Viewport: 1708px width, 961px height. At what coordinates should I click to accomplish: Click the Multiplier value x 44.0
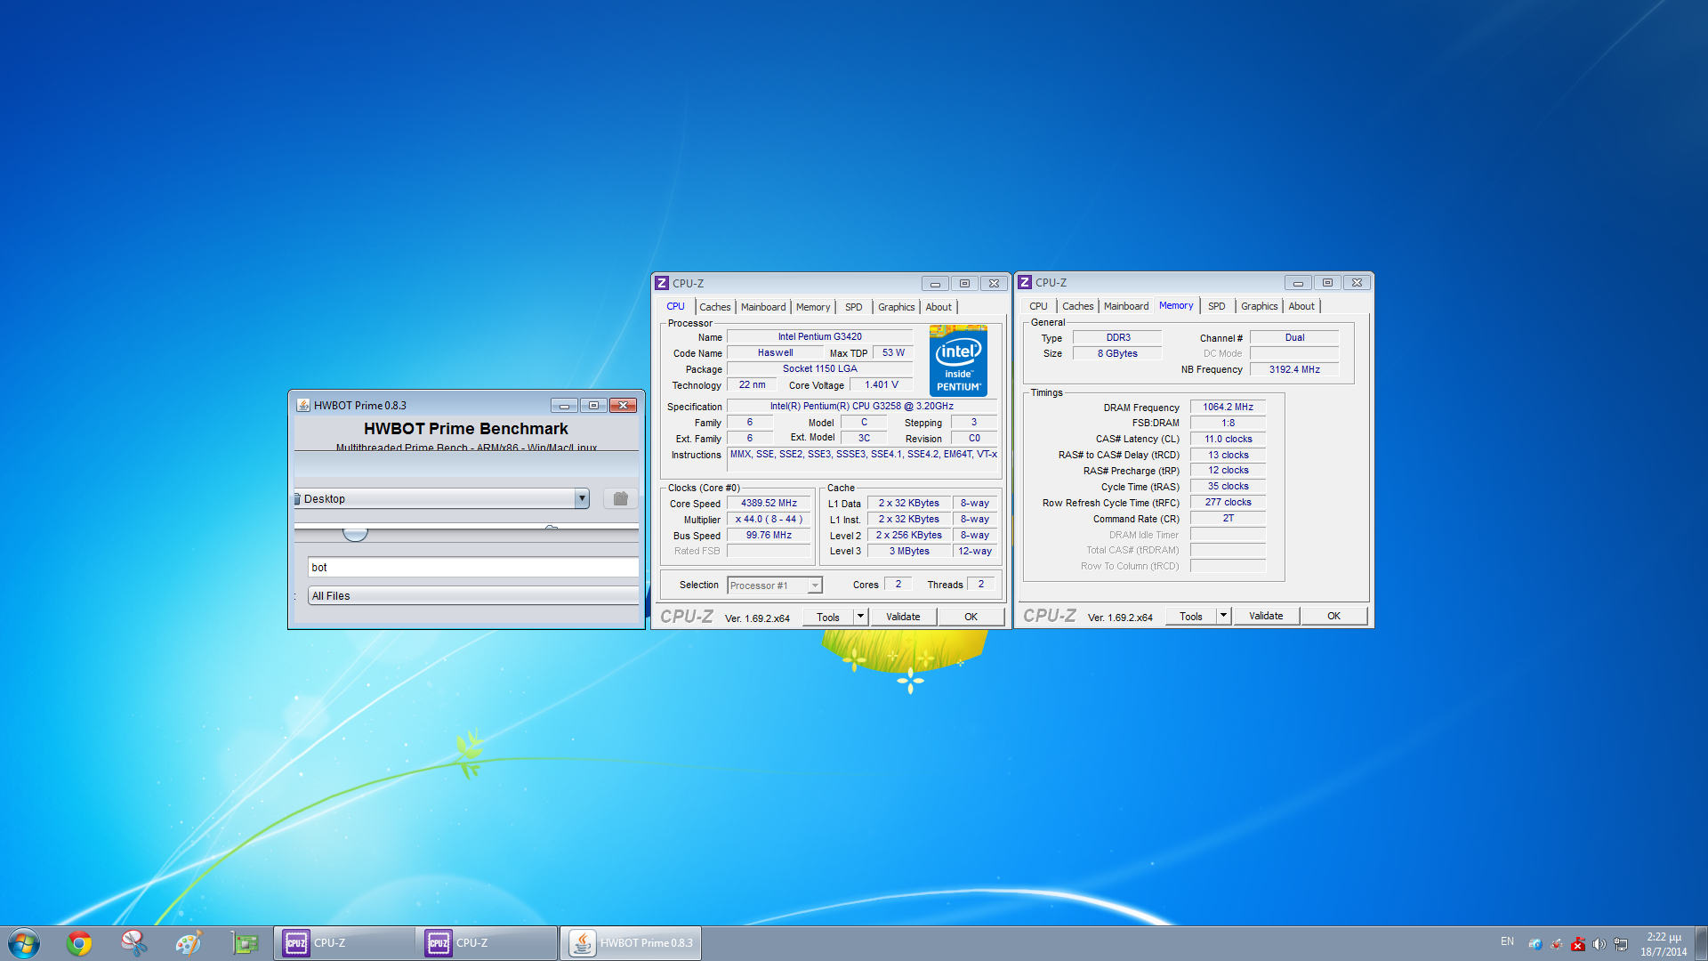pos(769,520)
